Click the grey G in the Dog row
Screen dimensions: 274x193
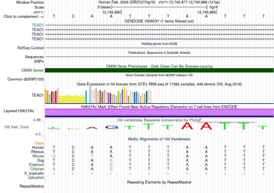(111, 160)
